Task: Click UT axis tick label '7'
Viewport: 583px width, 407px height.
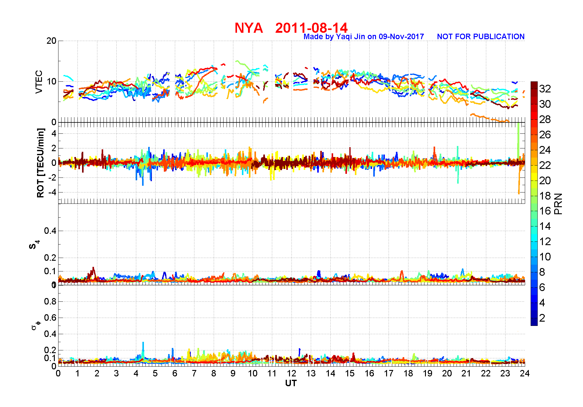Action: tap(194, 373)
